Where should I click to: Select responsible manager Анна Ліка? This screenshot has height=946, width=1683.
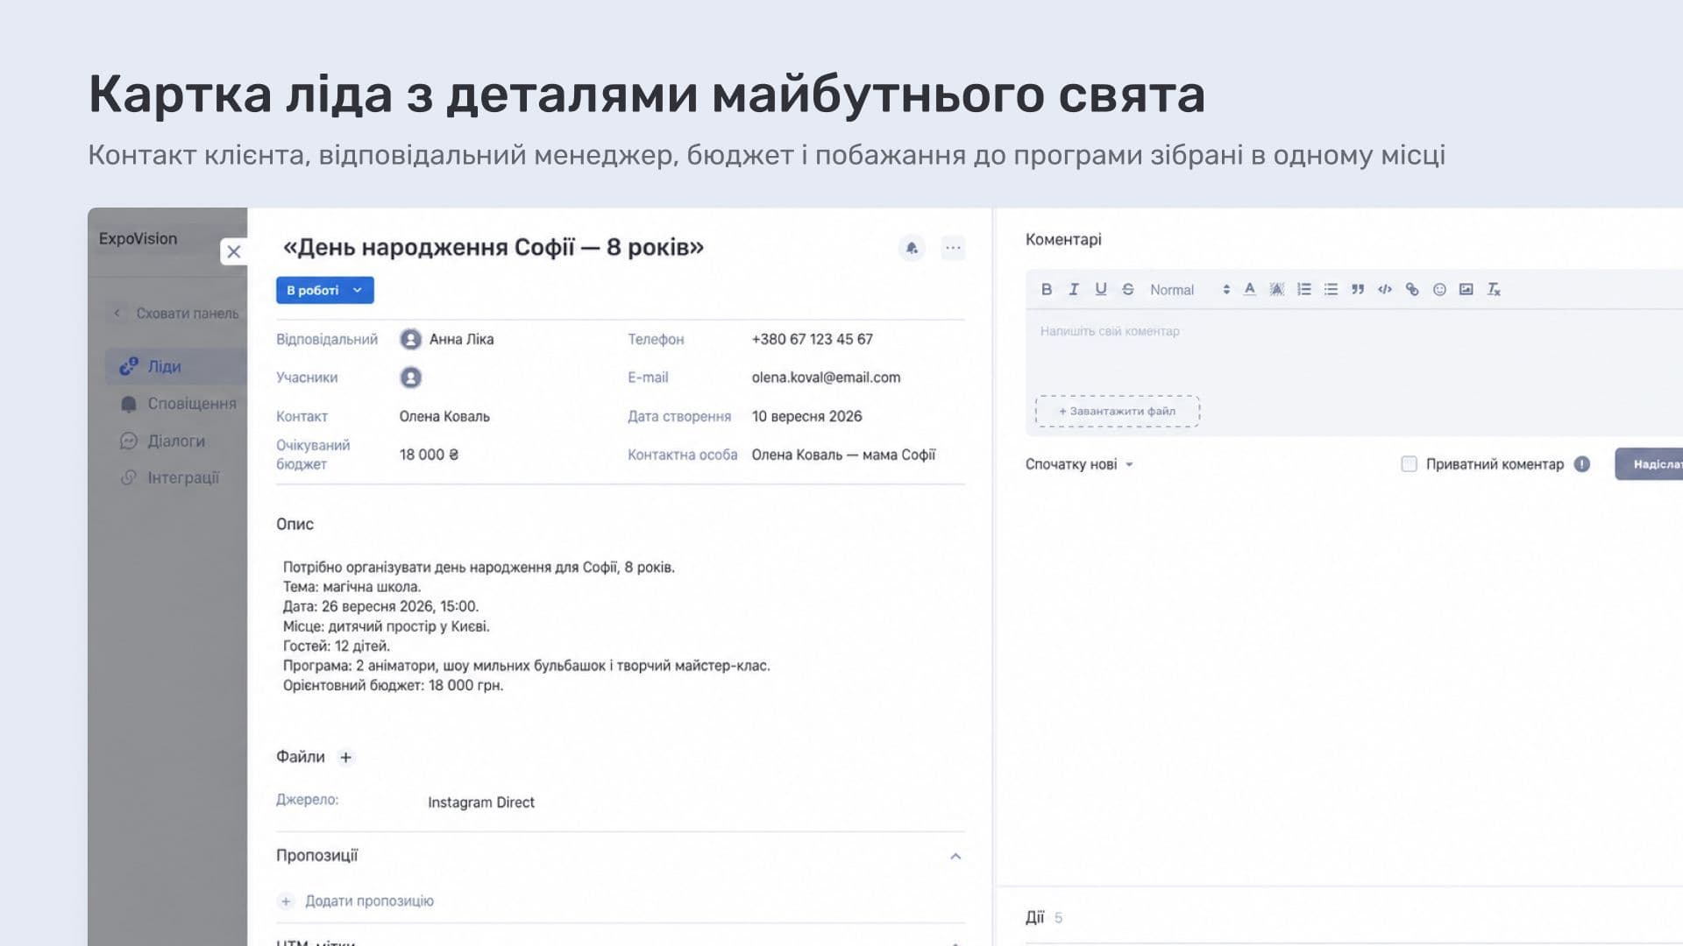[447, 339]
